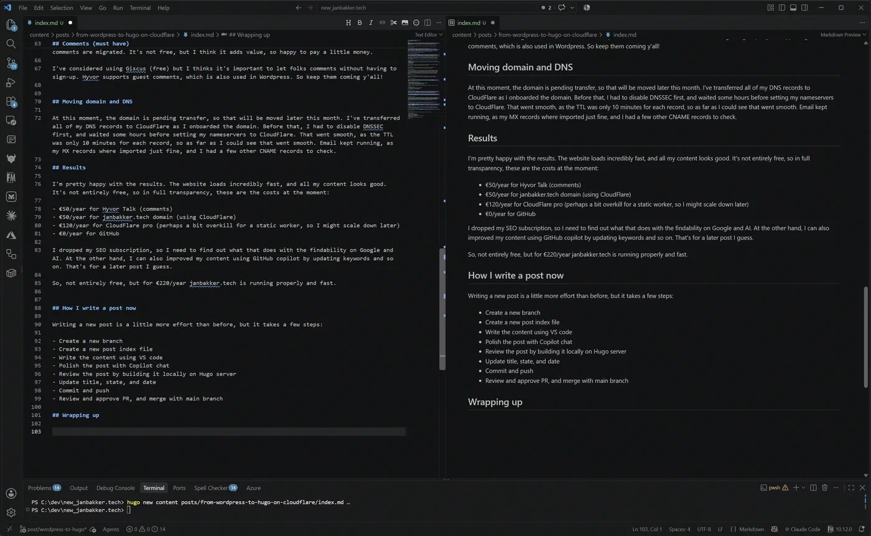Open the Accounts menu in activity bar
871x536 pixels.
coord(11,494)
